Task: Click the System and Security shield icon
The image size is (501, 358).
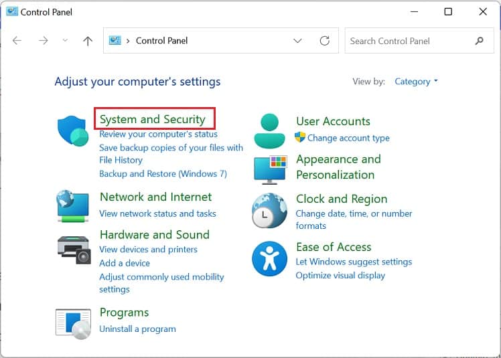Action: [x=73, y=131]
